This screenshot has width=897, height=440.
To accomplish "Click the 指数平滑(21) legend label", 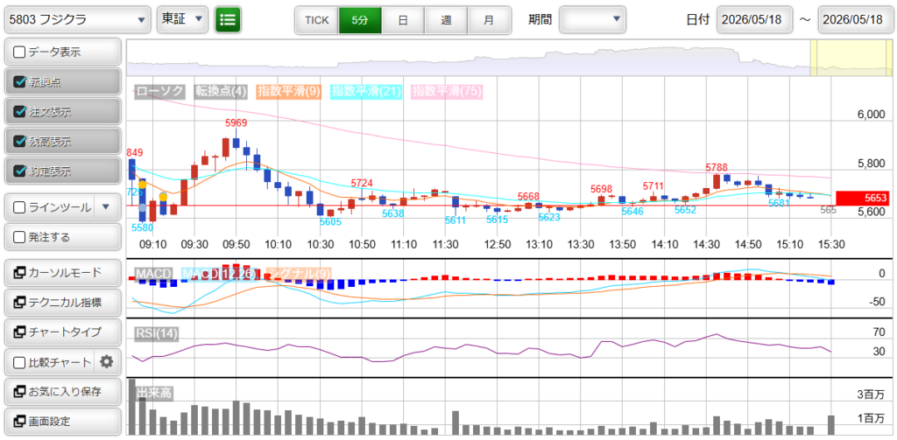I will 366,91.
